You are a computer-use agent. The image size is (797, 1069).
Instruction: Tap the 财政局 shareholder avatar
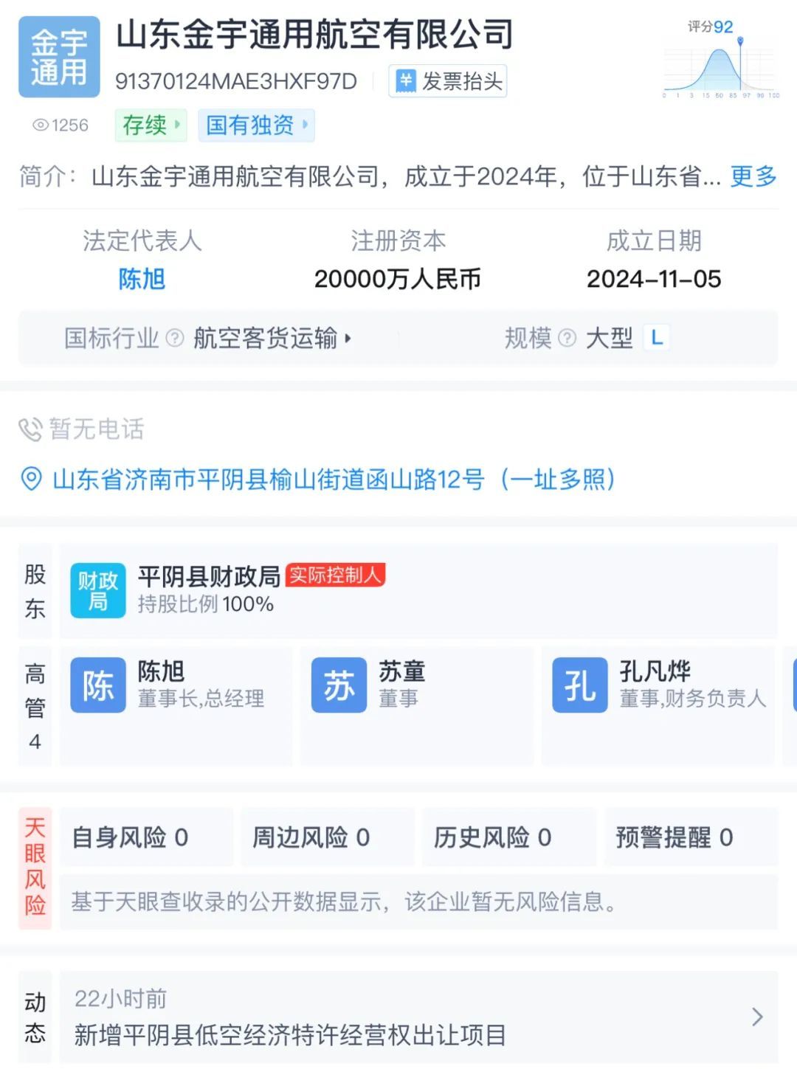(98, 591)
